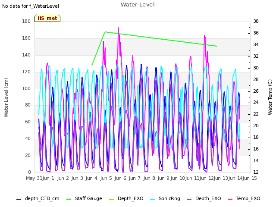
Task: Click the 'No data for f_WaterLevel' message
Action: point(31,6)
